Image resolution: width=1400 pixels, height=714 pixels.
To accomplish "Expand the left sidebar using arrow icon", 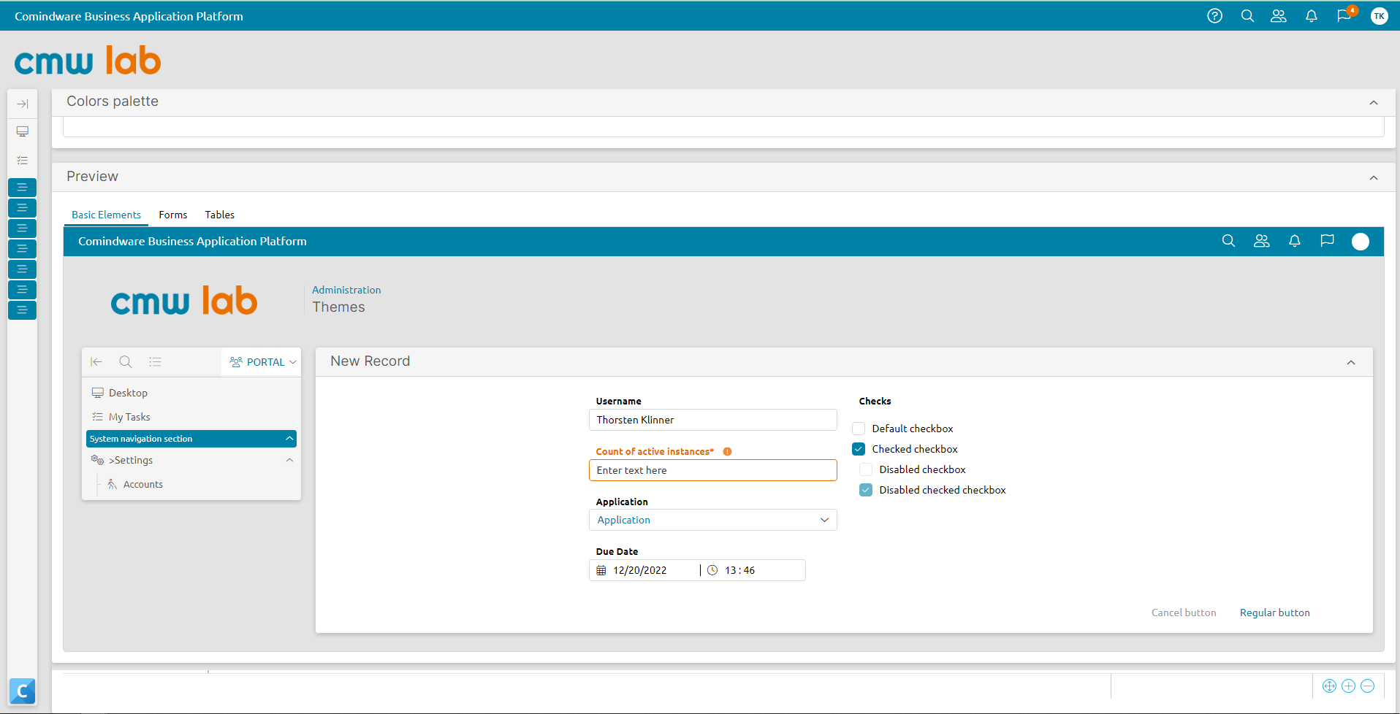I will click(x=23, y=104).
